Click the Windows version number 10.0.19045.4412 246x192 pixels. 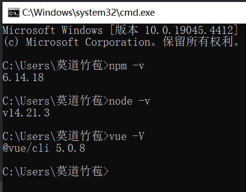[189, 30]
